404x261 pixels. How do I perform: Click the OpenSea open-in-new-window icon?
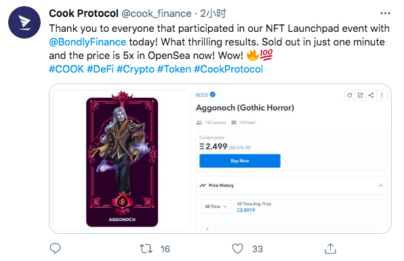[x=360, y=96]
